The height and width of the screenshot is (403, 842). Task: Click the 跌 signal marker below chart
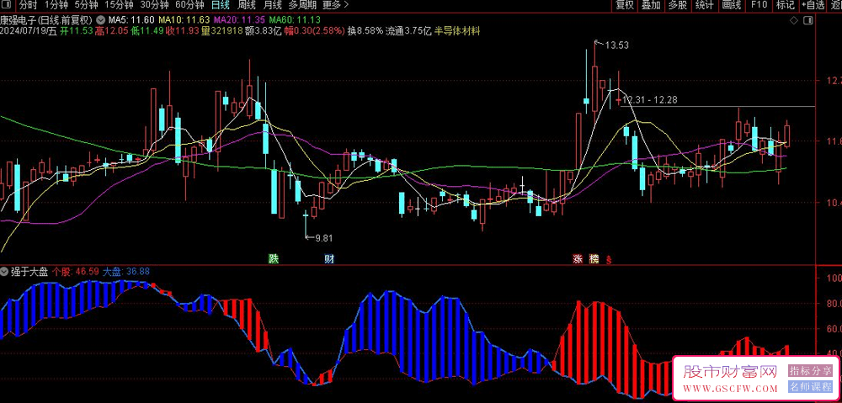click(274, 259)
